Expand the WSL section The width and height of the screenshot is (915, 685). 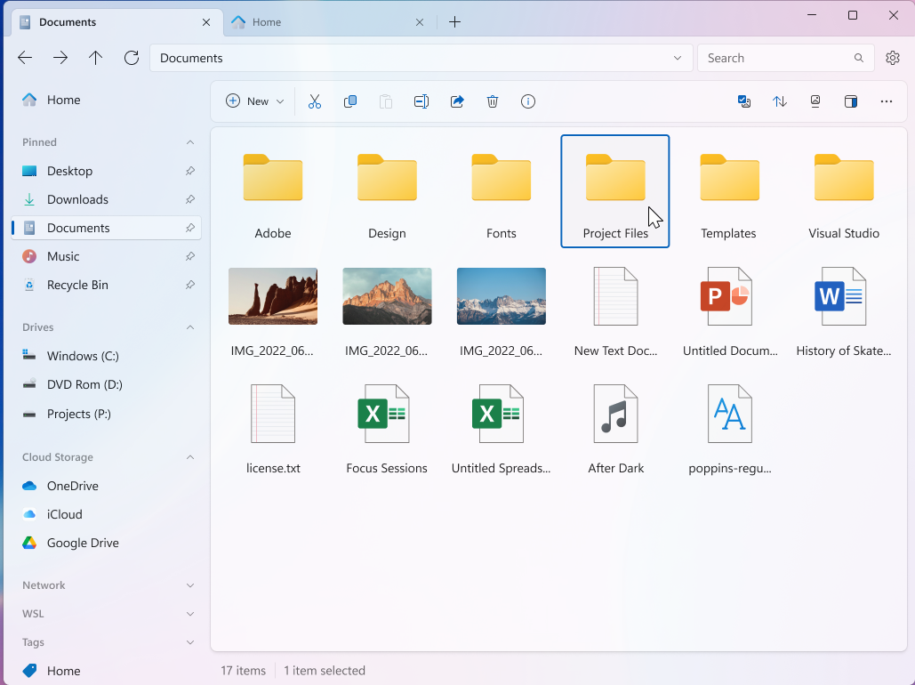(x=190, y=614)
